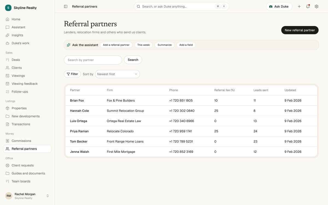Click the Duke's work robot icon

7,43
